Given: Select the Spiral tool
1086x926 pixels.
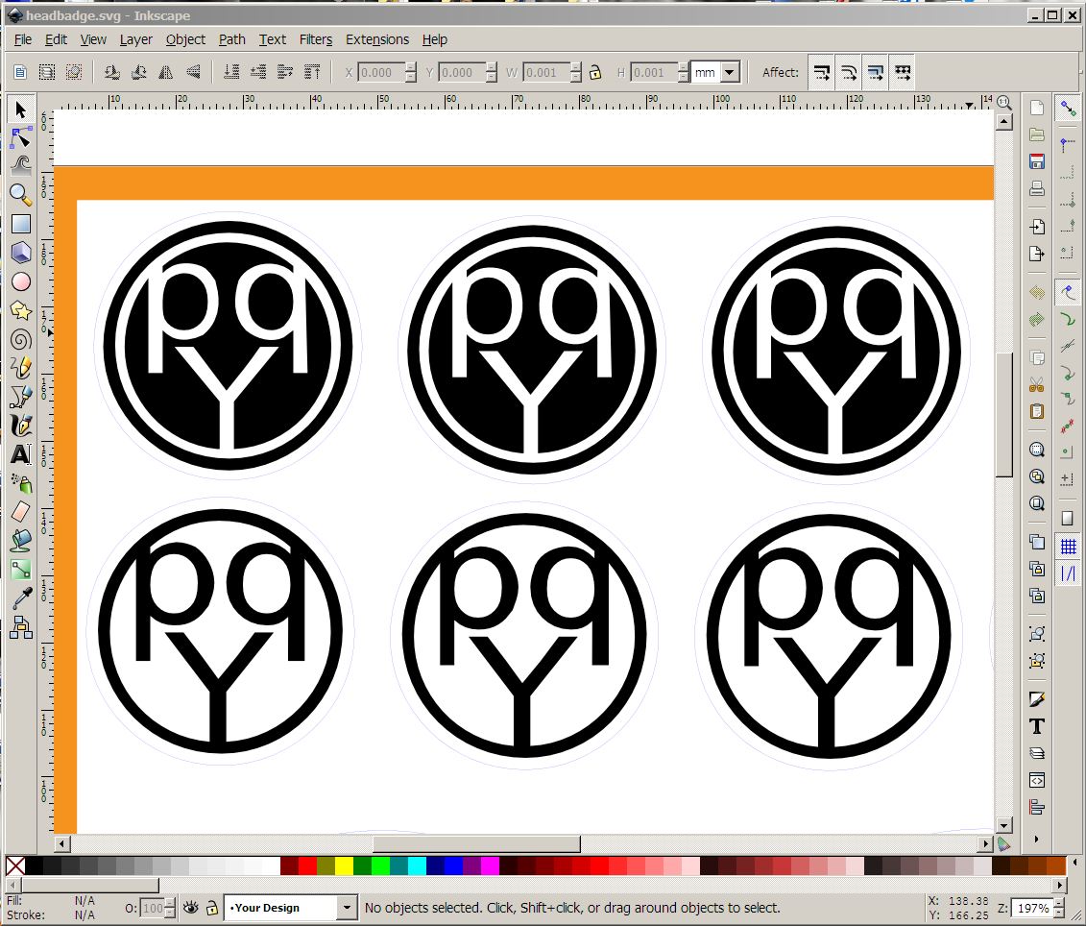Looking at the screenshot, I should (x=21, y=340).
